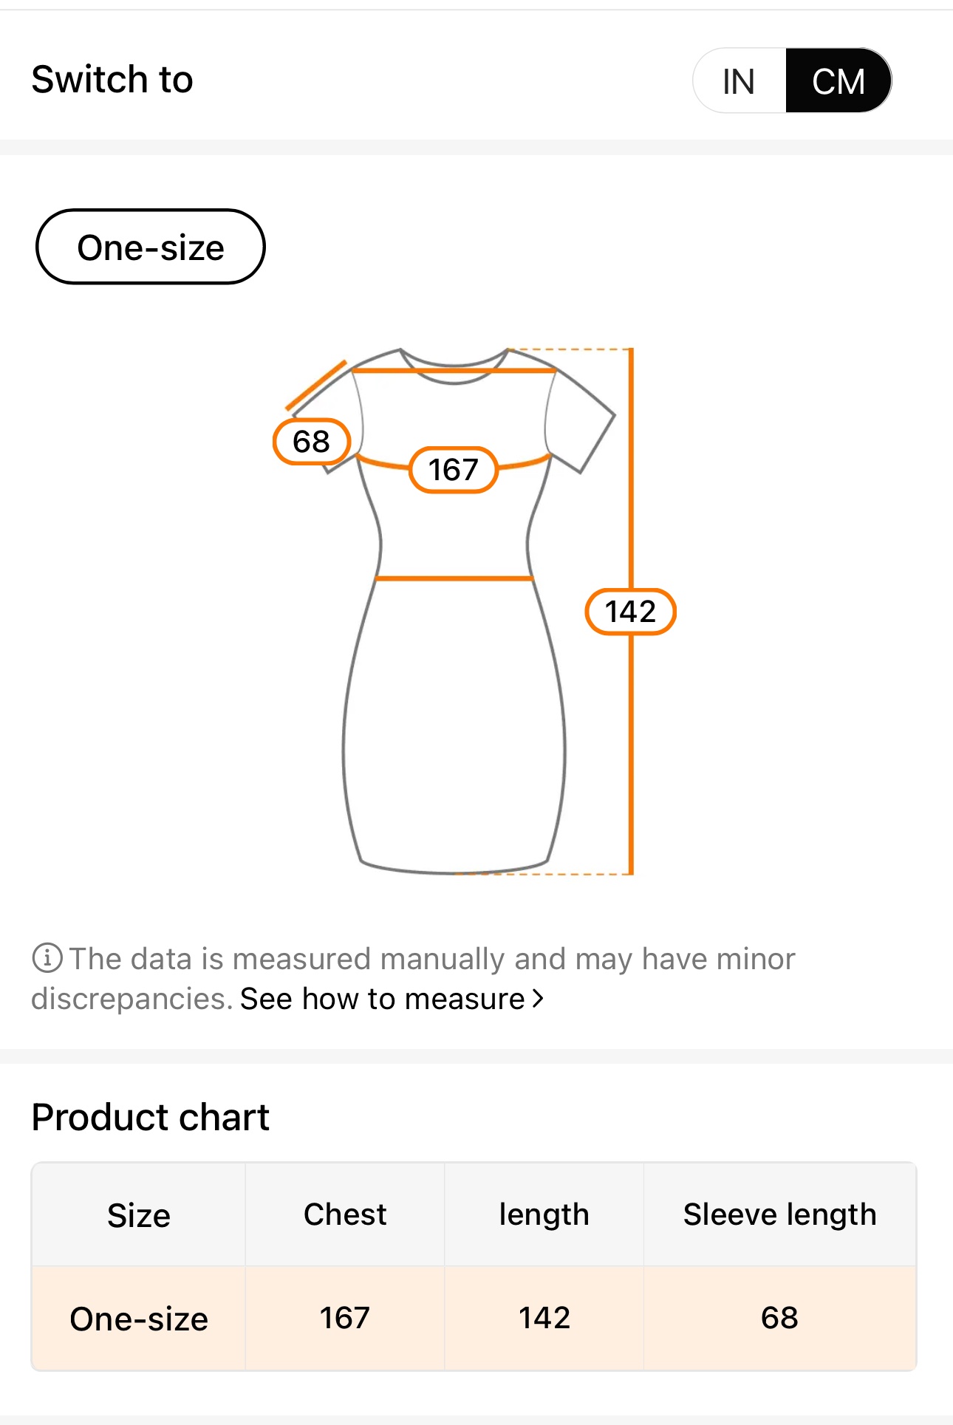This screenshot has width=953, height=1425.
Task: Click the chest value 167 in table
Action: click(345, 1319)
